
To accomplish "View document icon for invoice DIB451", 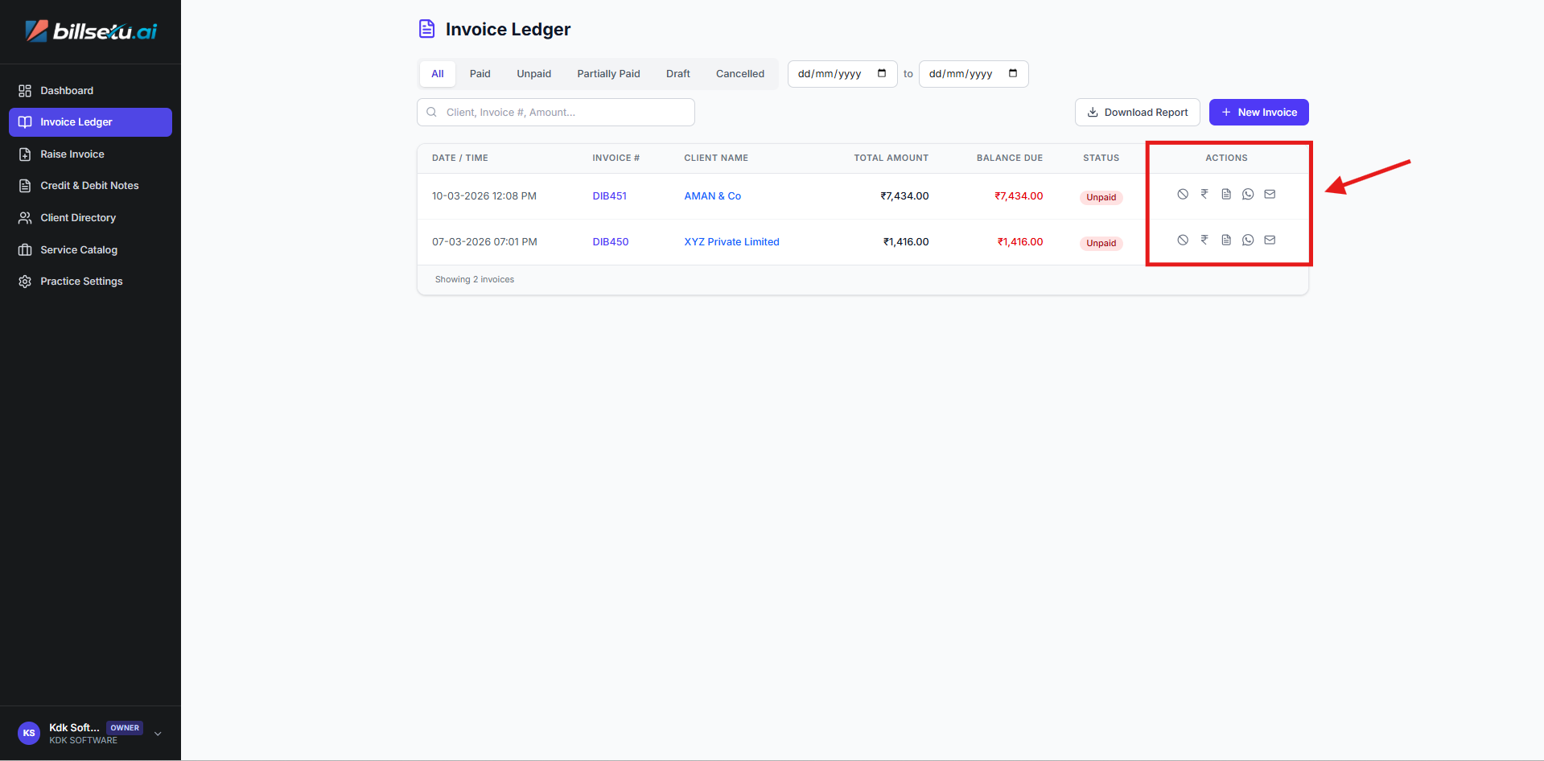I will pyautogui.click(x=1225, y=194).
